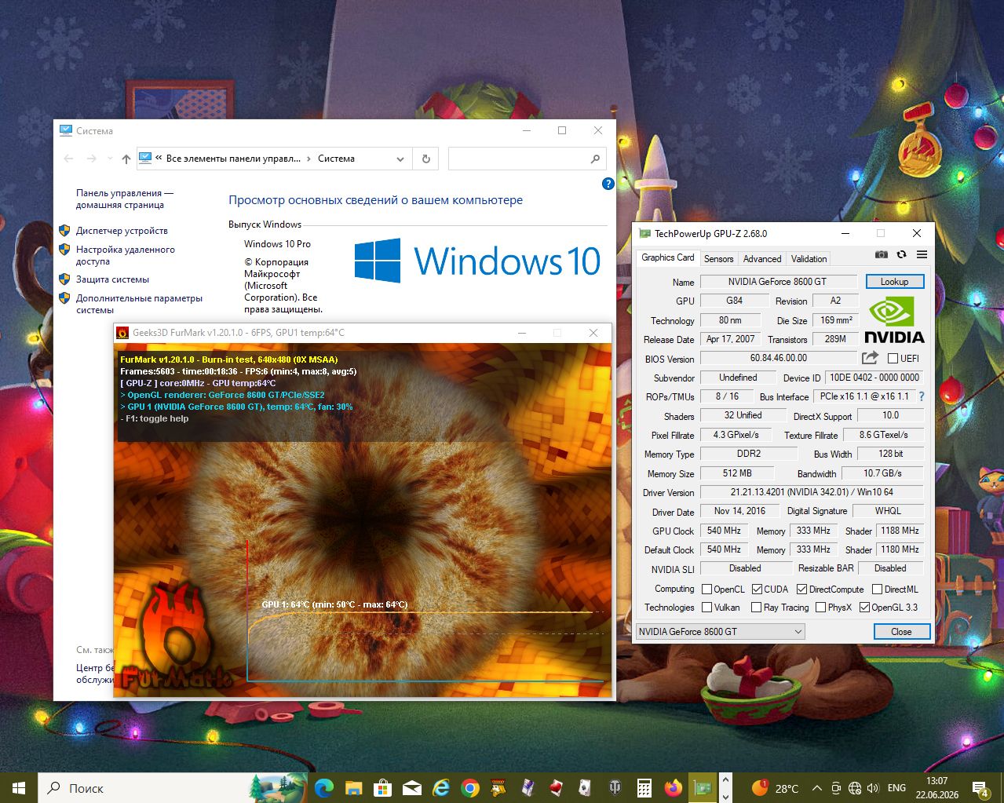Show hidden system tray icons
Viewport: 1004px width, 803px height.
click(x=816, y=788)
